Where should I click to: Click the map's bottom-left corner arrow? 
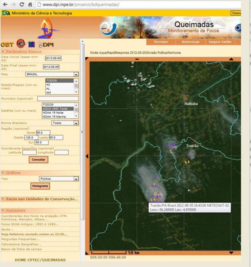tap(87, 253)
